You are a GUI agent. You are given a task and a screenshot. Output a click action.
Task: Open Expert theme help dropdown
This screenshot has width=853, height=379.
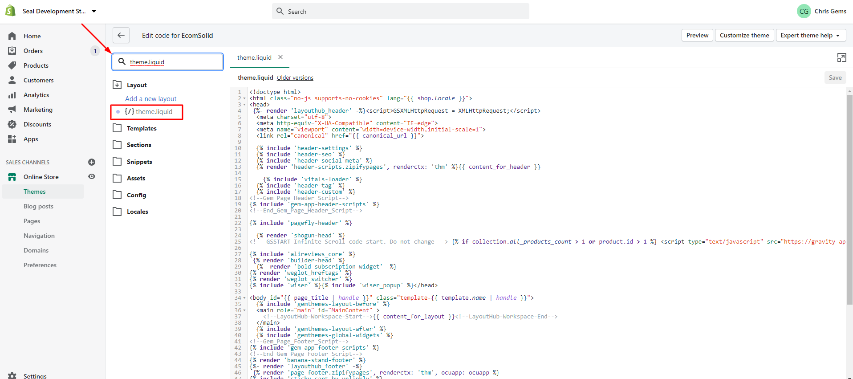811,35
